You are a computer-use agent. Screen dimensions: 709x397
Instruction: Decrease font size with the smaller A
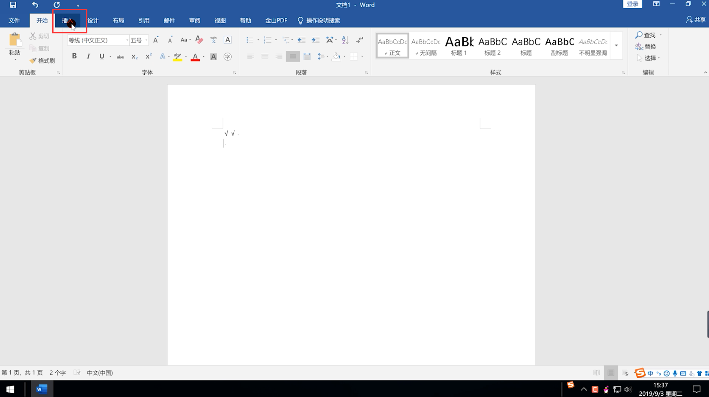coord(170,40)
